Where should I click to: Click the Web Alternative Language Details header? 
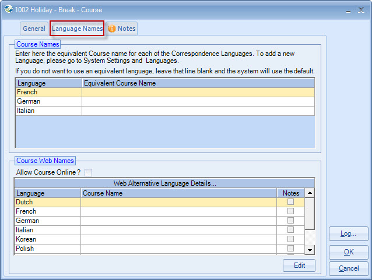(164, 183)
